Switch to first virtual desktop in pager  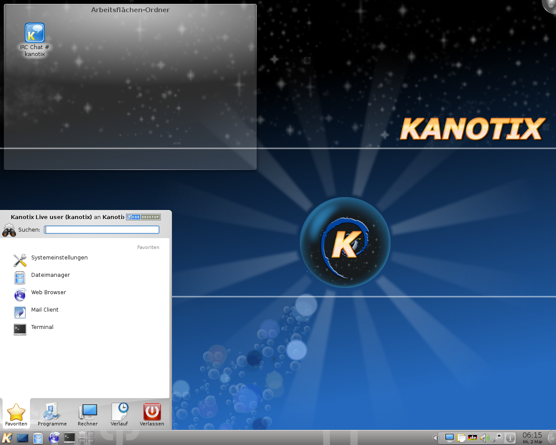(82, 434)
